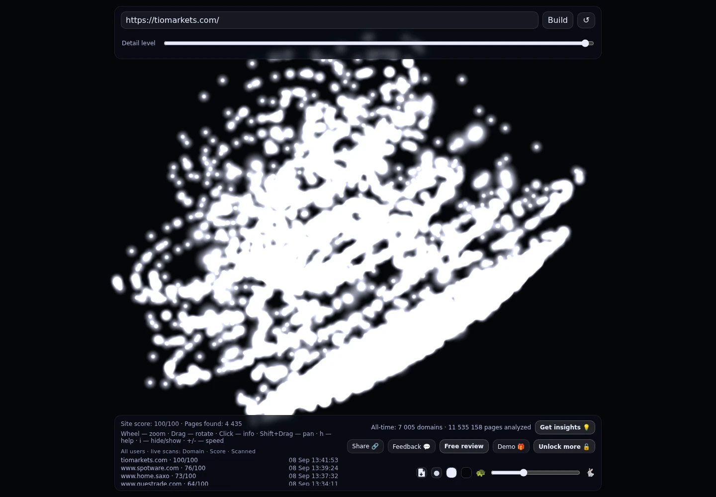The image size is (716, 497).
Task: Click the live scans column header text
Action: 188,451
